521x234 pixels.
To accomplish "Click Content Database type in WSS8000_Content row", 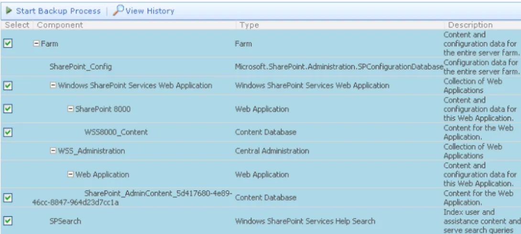I will tap(265, 132).
